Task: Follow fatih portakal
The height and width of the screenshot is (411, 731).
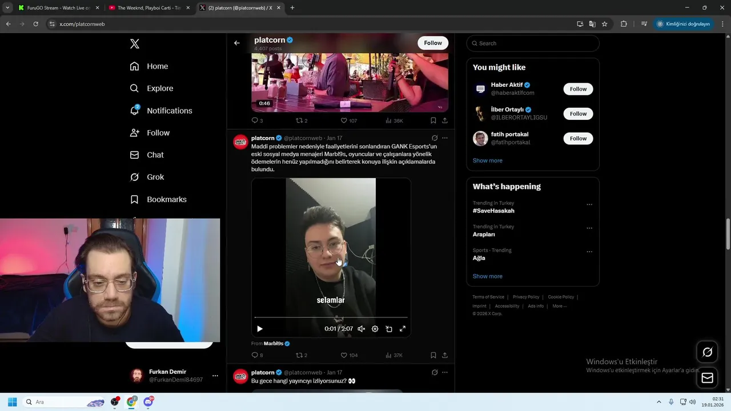Action: pyautogui.click(x=578, y=138)
